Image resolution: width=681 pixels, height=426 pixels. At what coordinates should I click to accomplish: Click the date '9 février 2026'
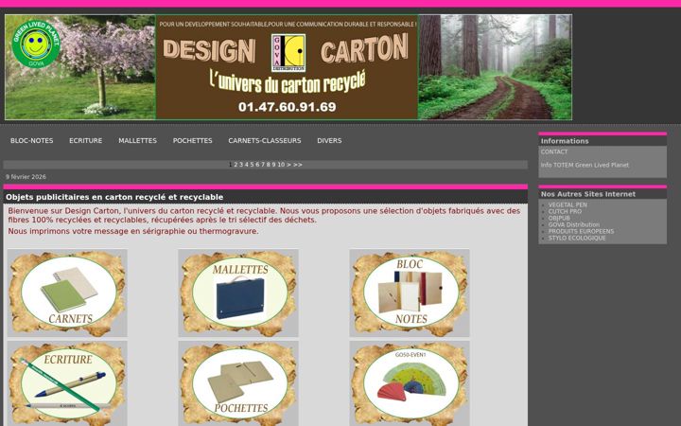[26, 177]
